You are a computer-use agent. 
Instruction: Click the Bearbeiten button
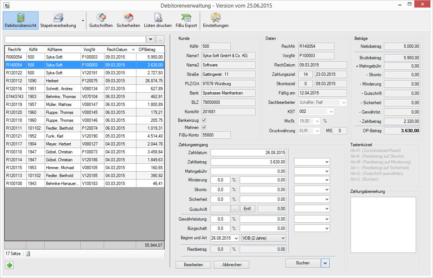point(193,265)
